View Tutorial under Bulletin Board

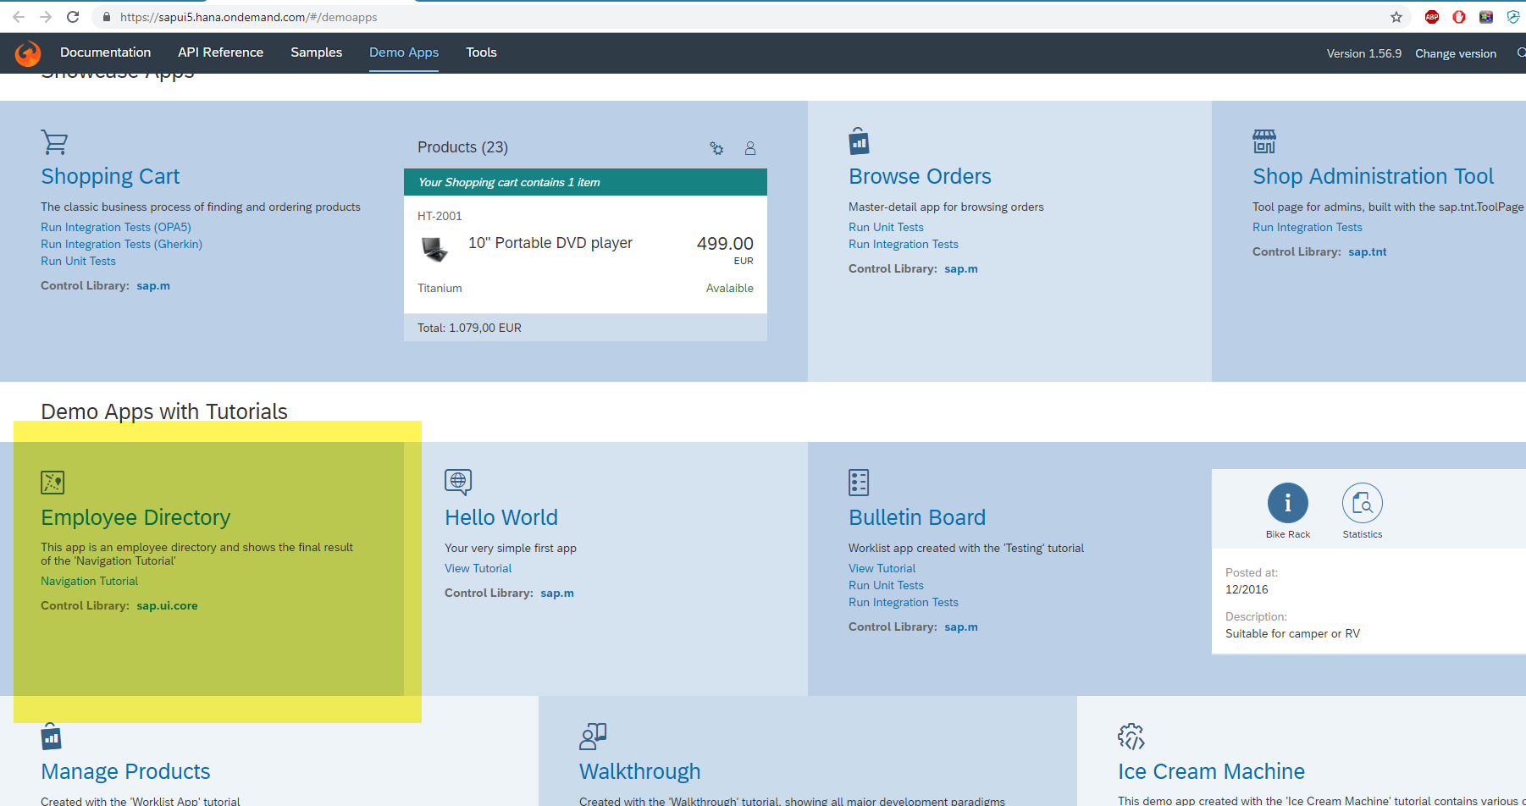point(882,568)
